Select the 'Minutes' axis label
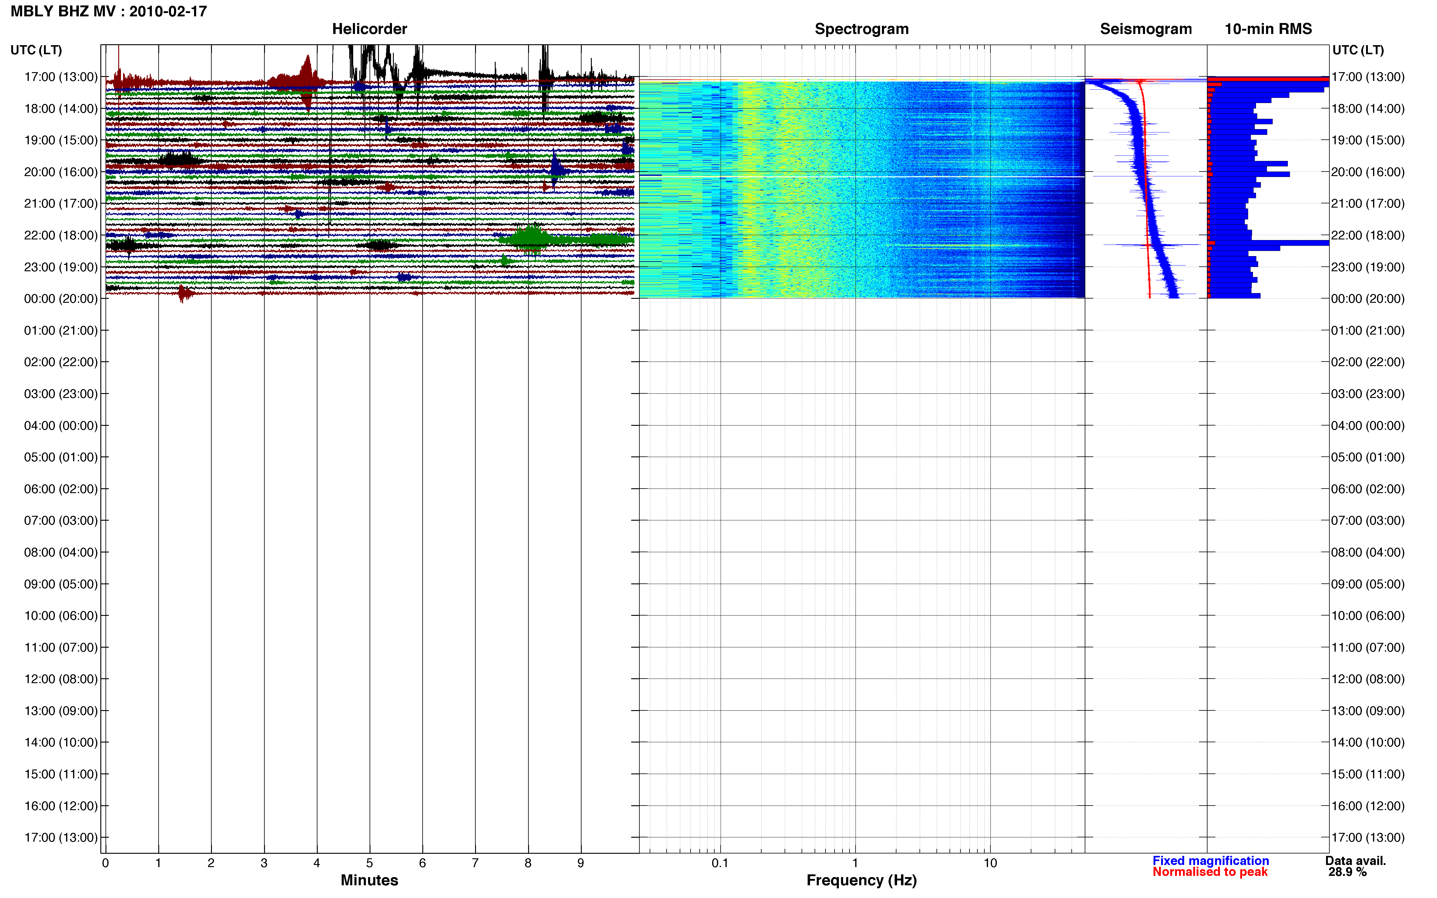The width and height of the screenshot is (1437, 898). (x=369, y=880)
